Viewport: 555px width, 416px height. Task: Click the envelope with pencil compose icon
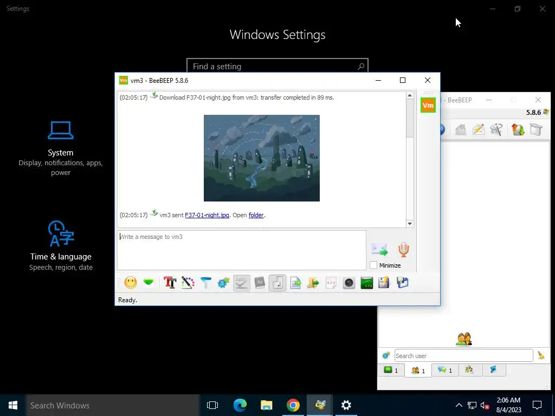tap(478, 129)
